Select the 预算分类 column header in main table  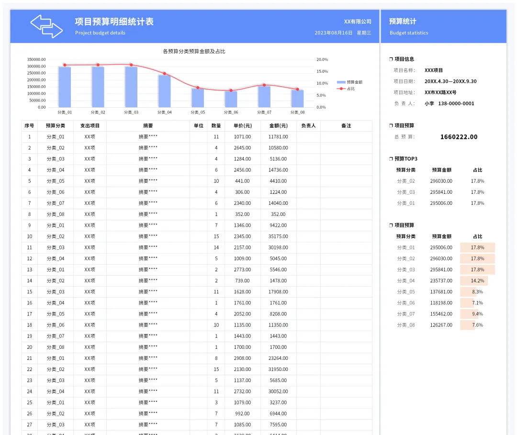point(56,125)
